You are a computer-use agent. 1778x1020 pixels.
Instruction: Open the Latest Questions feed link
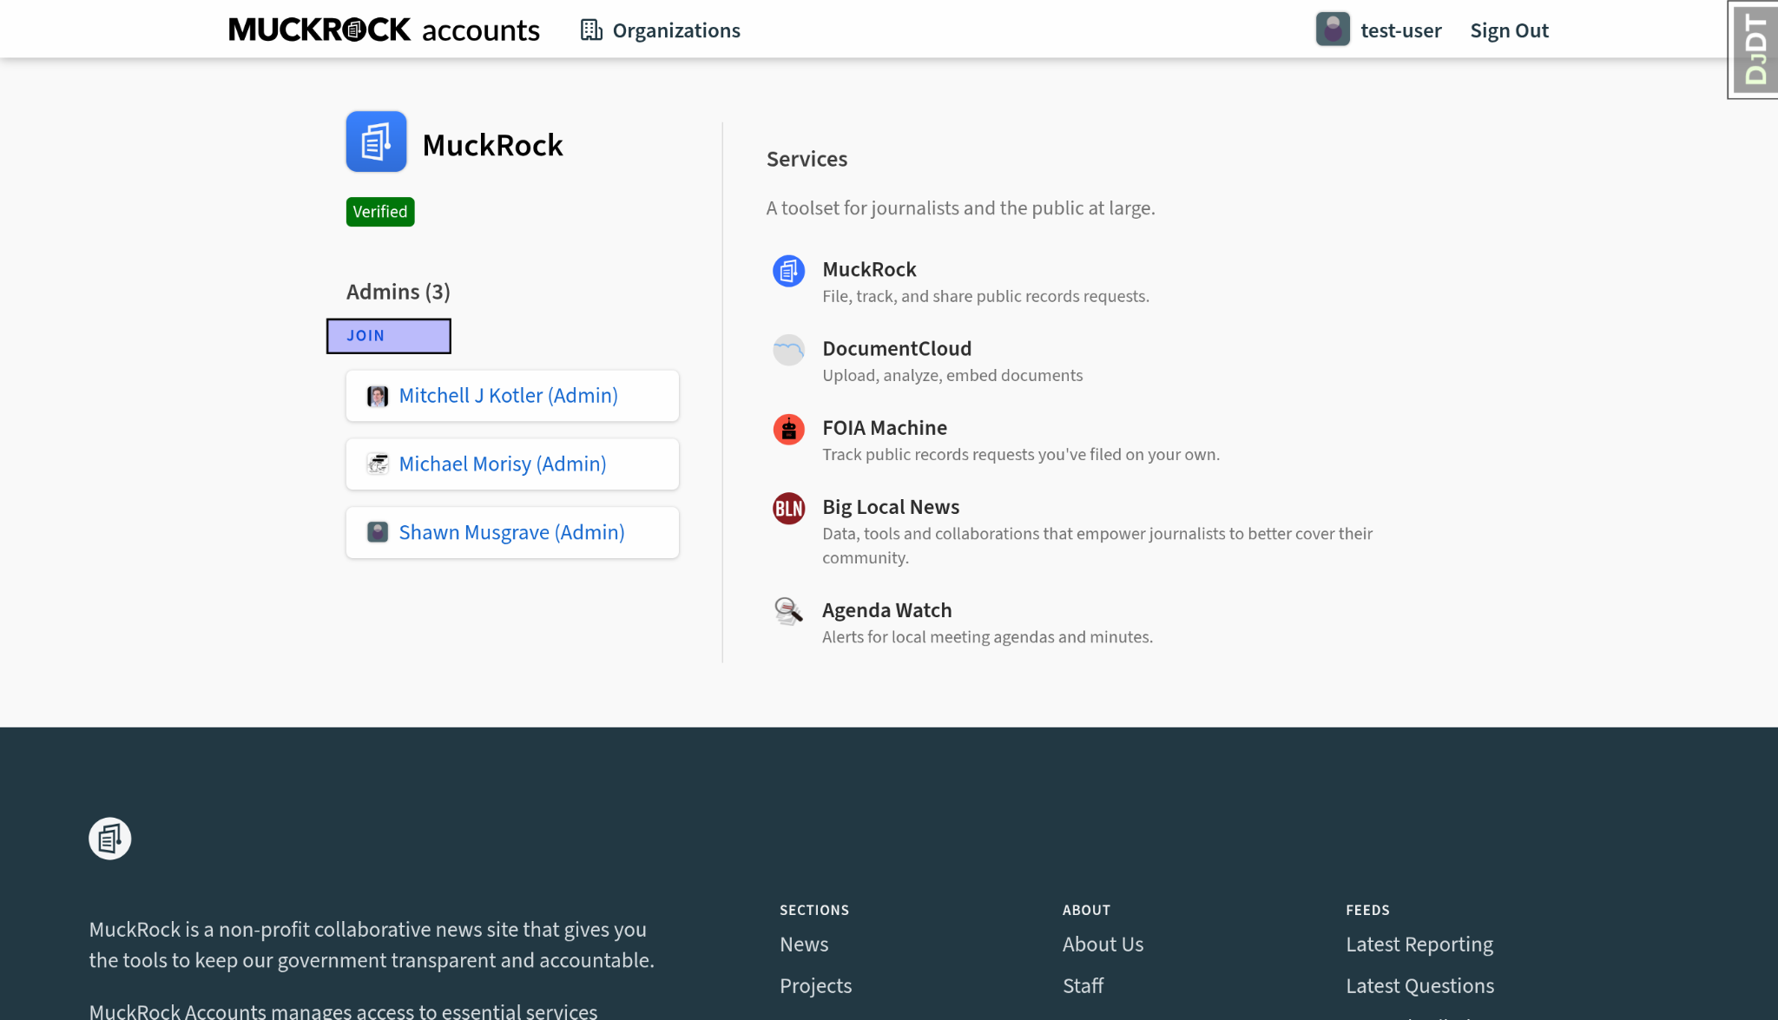click(1419, 986)
